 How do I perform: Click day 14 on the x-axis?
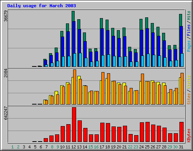tap(85, 147)
